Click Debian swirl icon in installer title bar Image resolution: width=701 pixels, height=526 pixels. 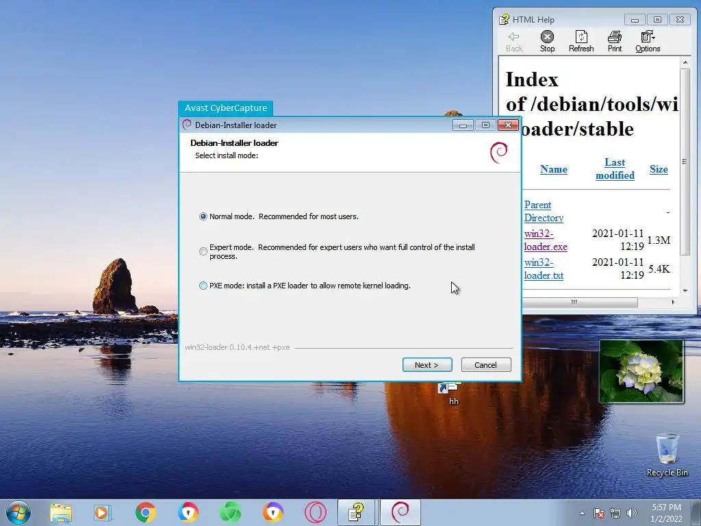click(x=187, y=125)
